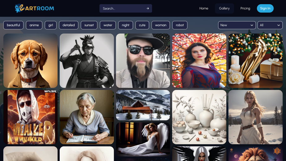Filter by the beautiful tag
The height and width of the screenshot is (161, 286).
coord(13,25)
